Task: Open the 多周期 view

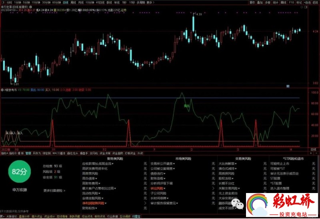Action: [x=140, y=2]
